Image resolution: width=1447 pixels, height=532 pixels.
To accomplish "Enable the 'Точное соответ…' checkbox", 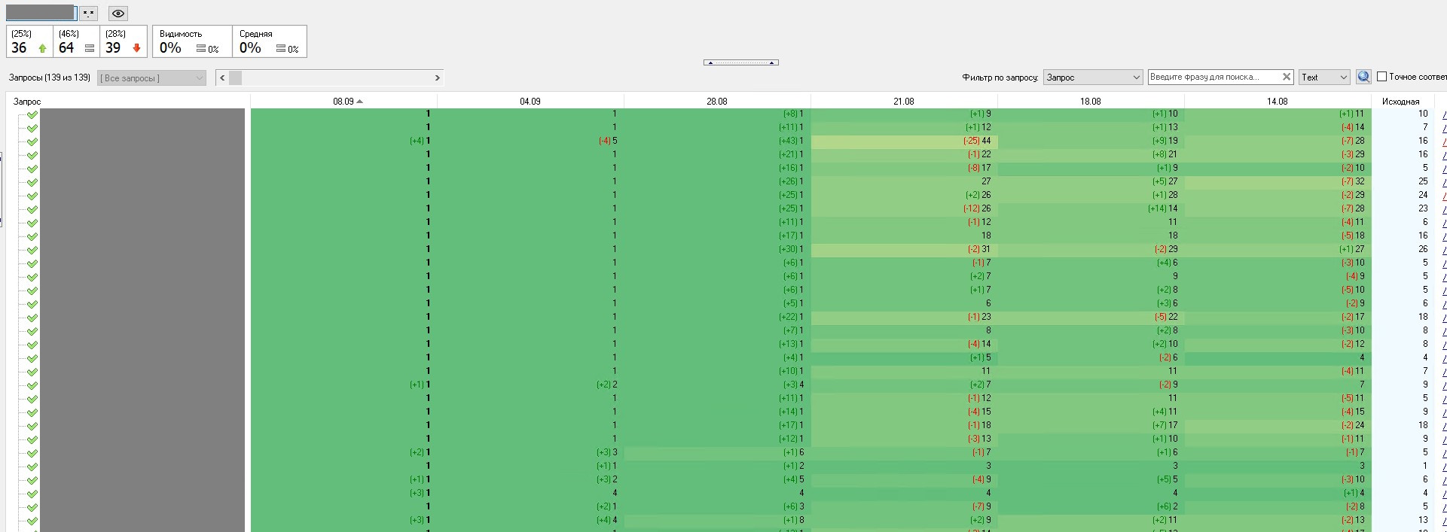I will 1382,77.
